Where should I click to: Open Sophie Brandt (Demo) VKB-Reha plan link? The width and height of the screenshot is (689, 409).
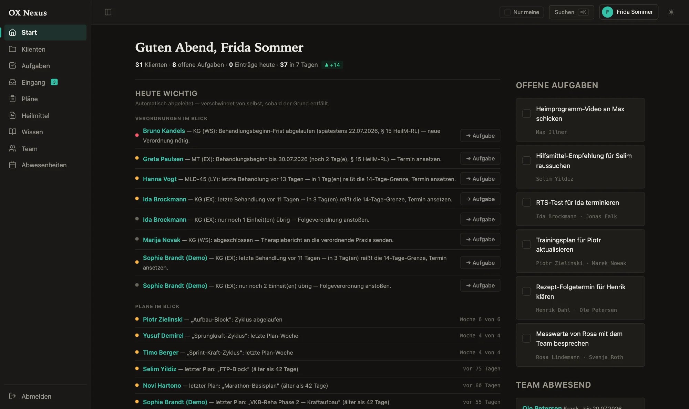click(x=175, y=402)
